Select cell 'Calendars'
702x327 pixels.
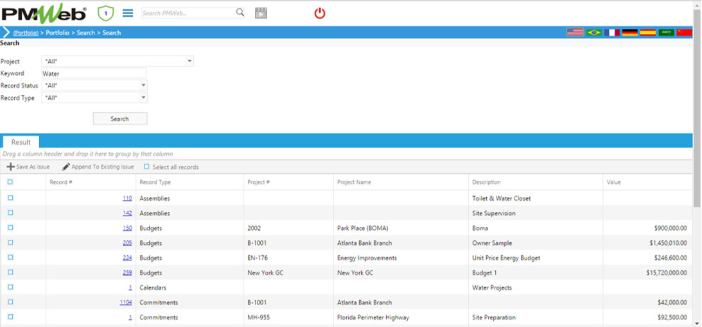point(153,288)
